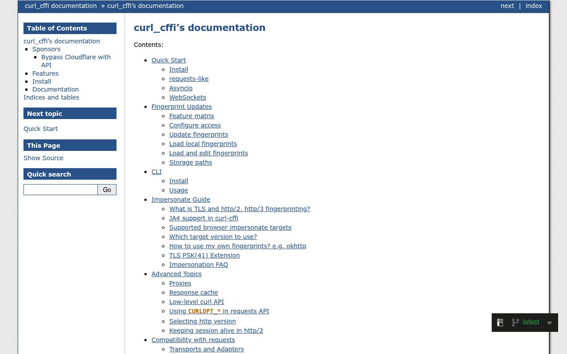Select Install in sidebar Table of Contents
The height and width of the screenshot is (354, 567).
click(42, 81)
